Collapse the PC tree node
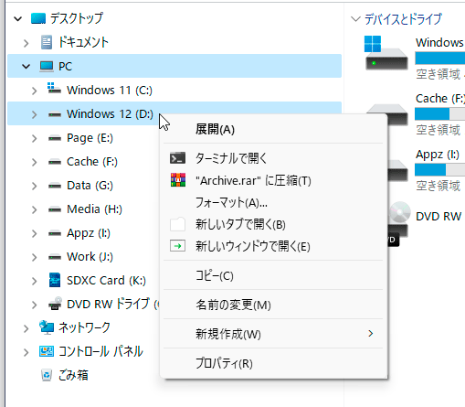 (x=26, y=66)
